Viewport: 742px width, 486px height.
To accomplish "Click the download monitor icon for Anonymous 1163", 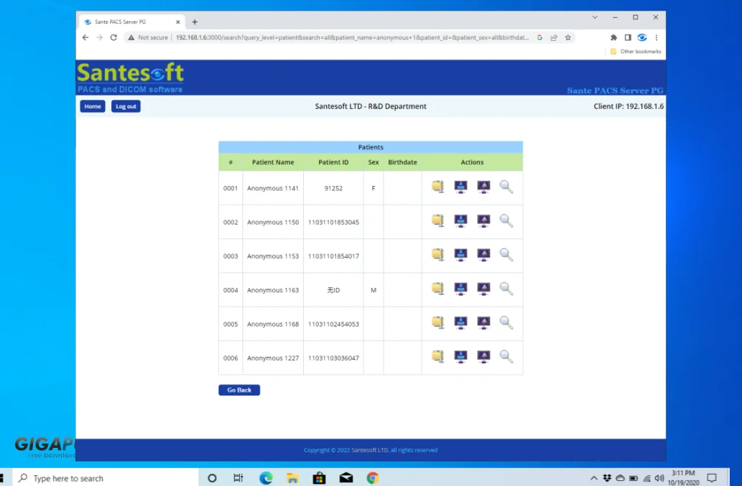I will tap(460, 289).
